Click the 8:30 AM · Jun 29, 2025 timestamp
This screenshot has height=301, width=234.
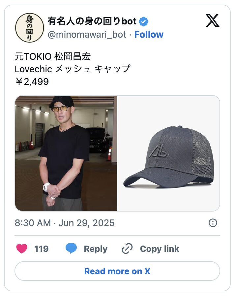(x=65, y=223)
